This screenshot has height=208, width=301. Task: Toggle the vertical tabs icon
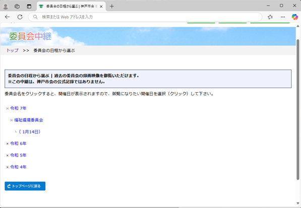click(29, 7)
